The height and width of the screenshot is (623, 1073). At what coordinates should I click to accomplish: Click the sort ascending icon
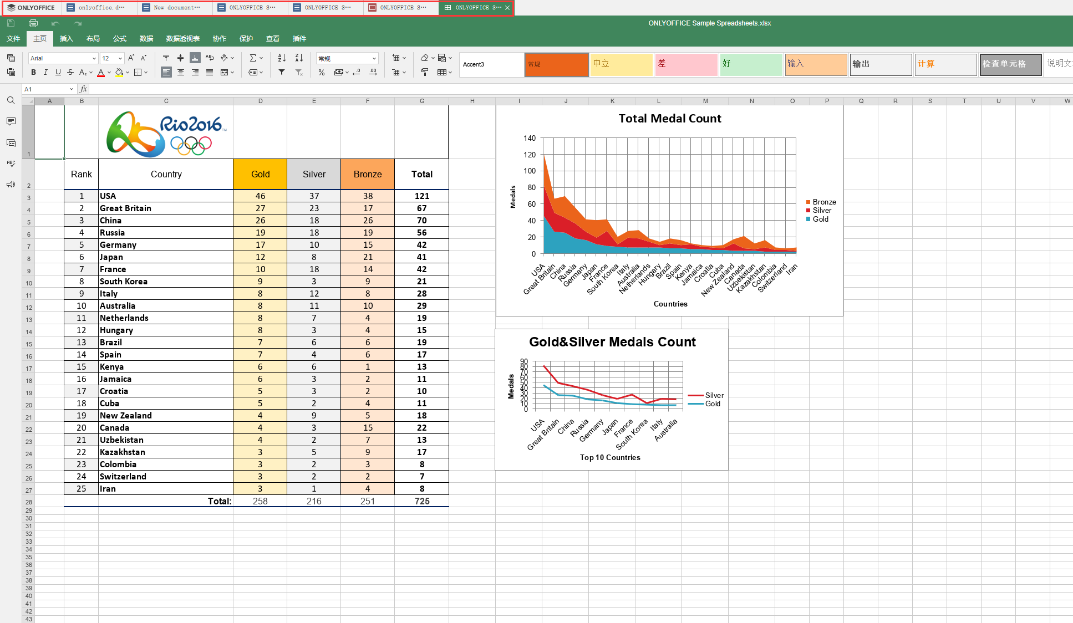(x=282, y=58)
